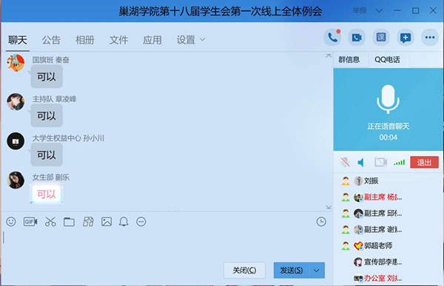
Task: Click 郭超老师's heart avatar icon
Action: tap(358, 246)
